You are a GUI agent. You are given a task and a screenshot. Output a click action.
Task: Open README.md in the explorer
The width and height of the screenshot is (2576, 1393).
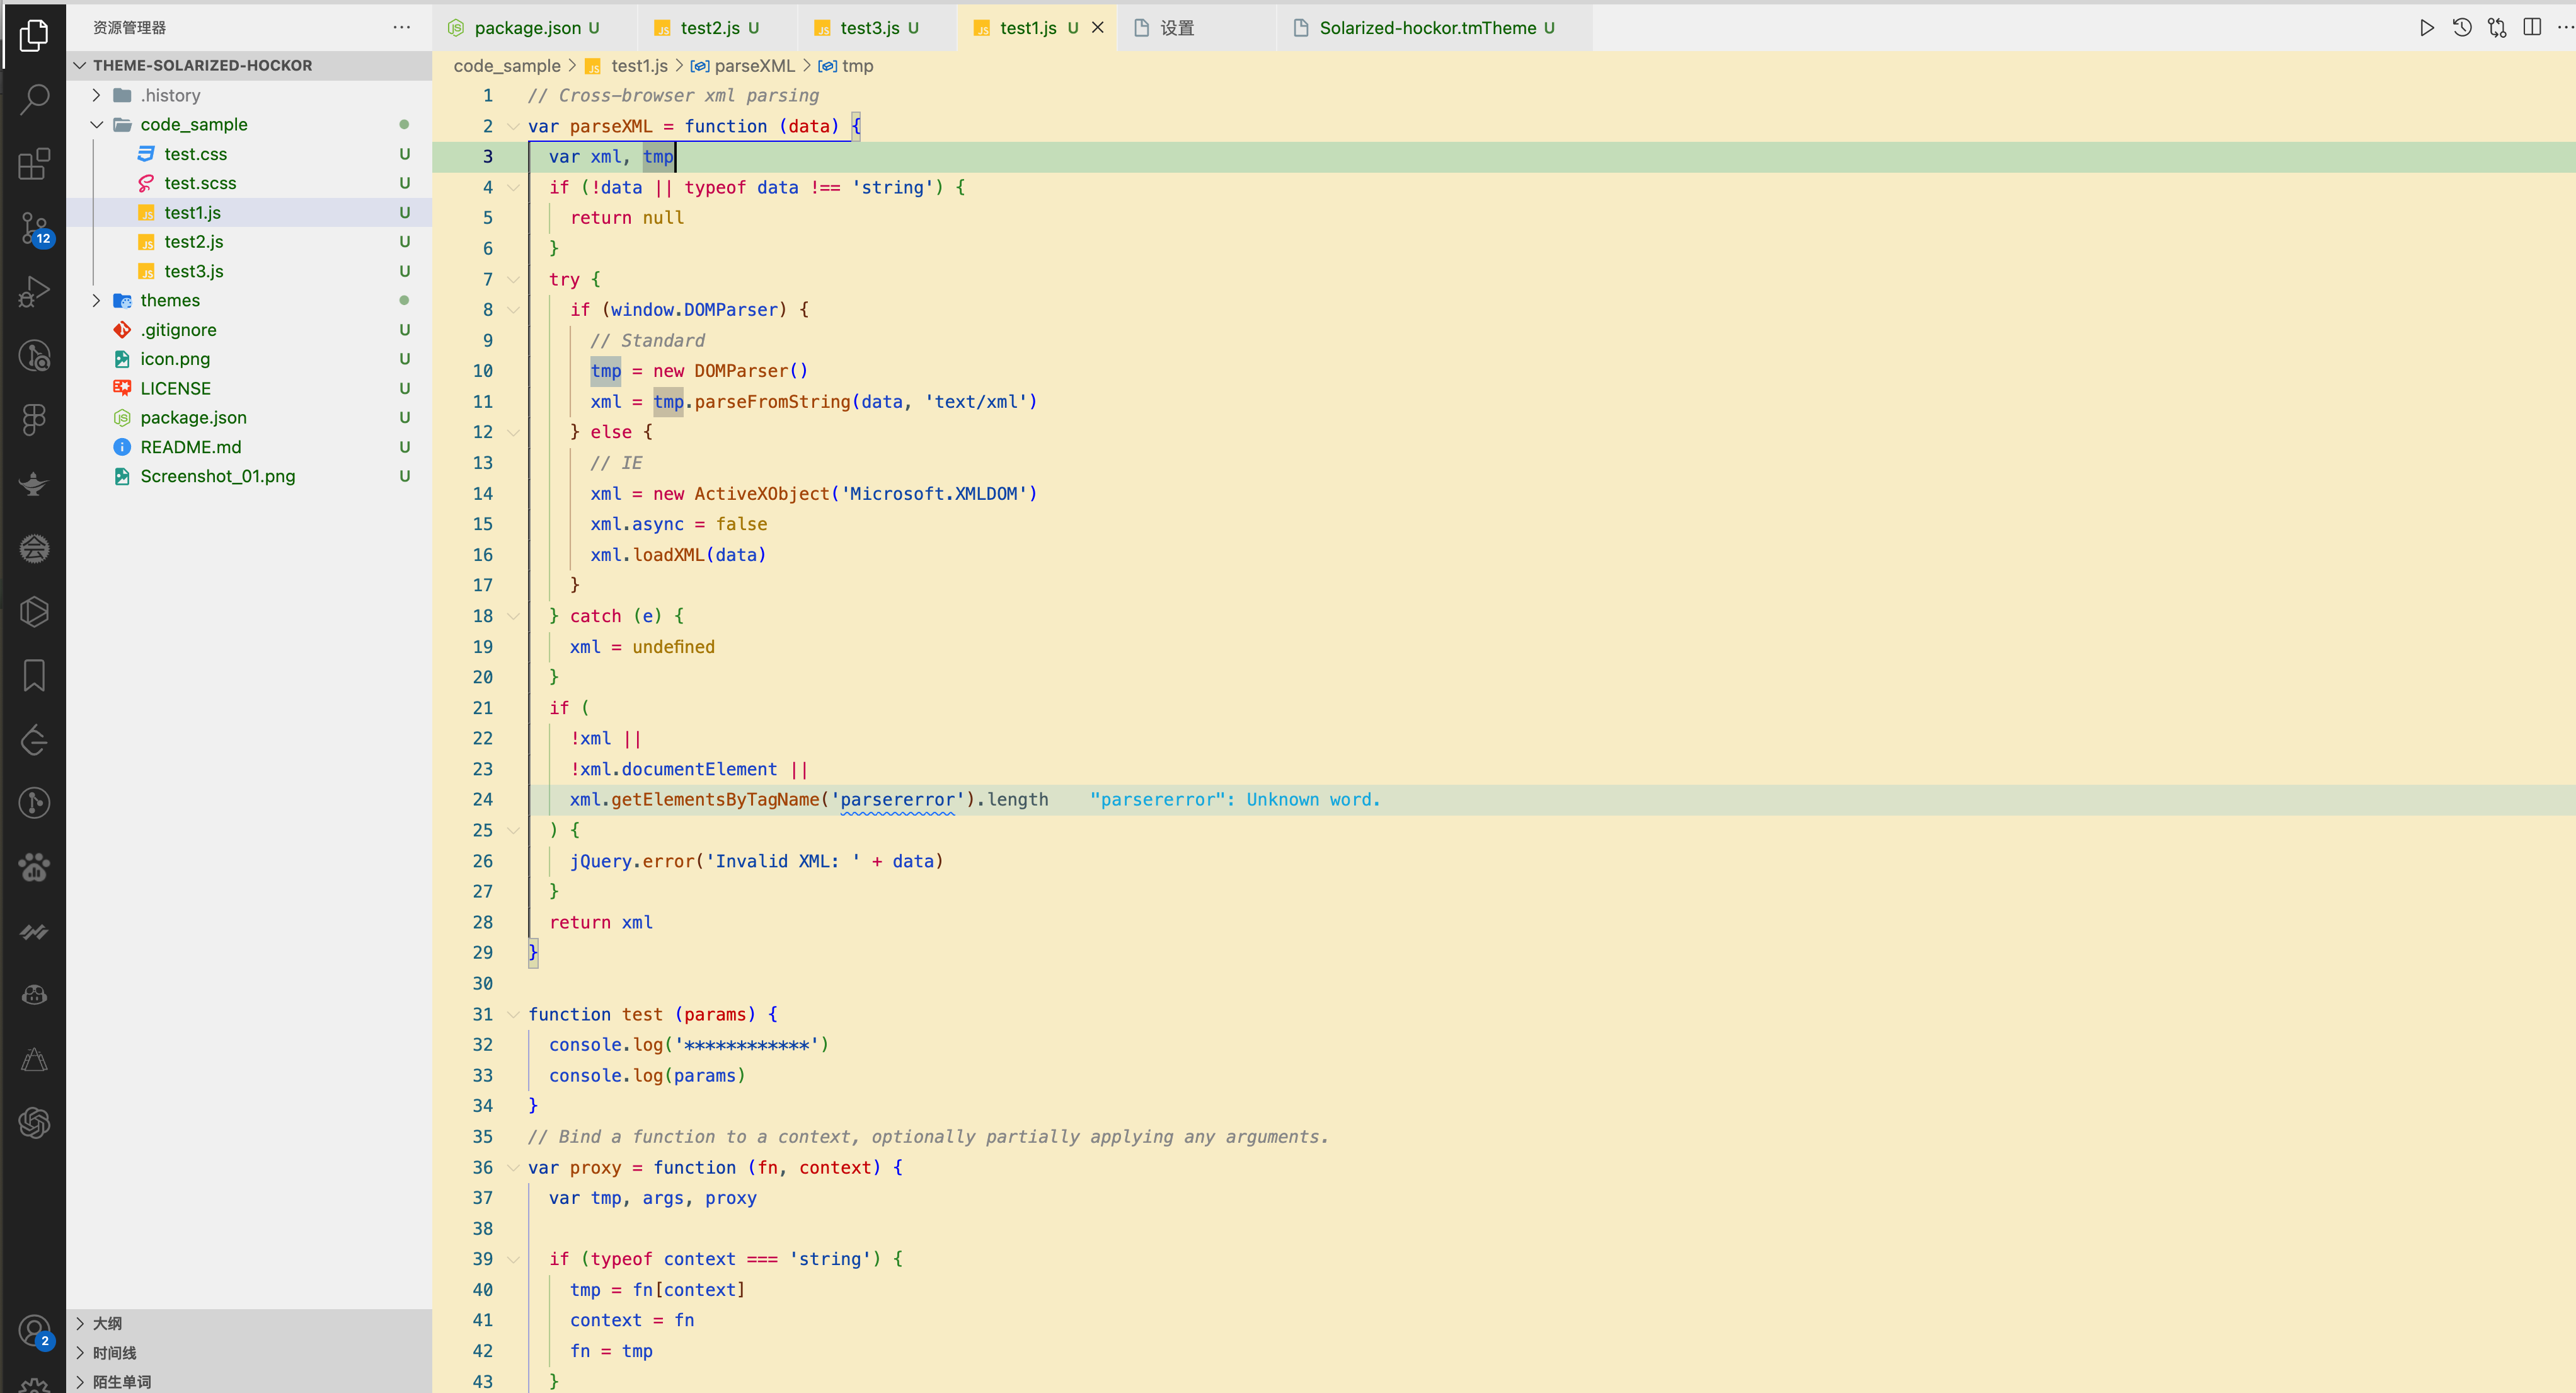pos(190,447)
